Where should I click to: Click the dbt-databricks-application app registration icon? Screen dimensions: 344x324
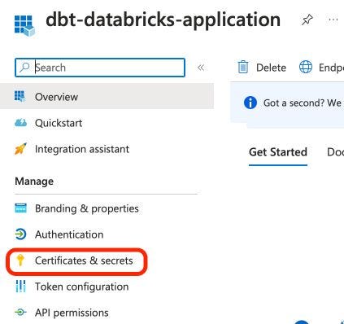pos(24,25)
